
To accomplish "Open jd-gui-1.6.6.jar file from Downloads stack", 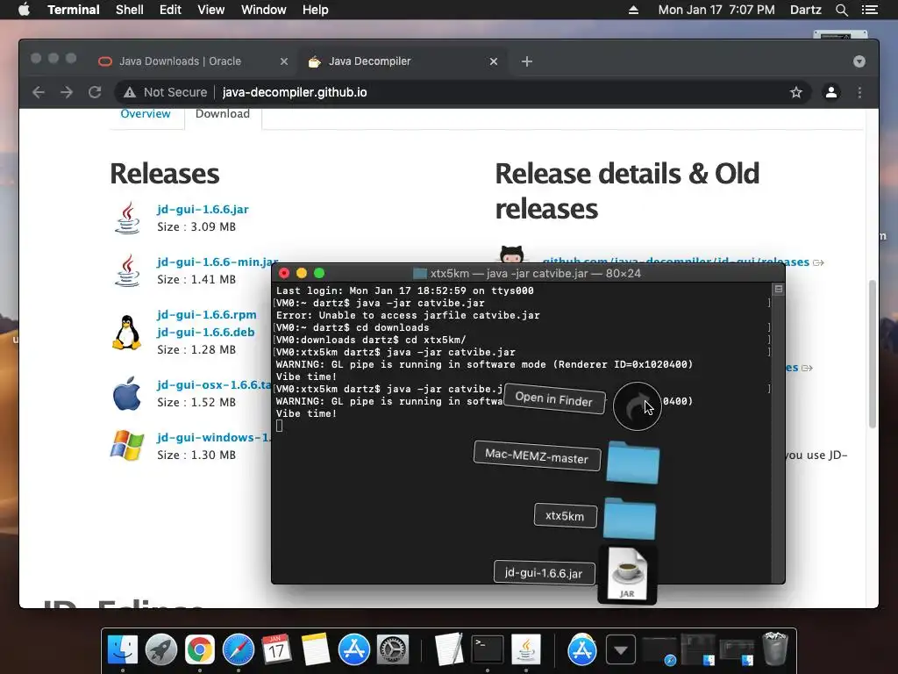I will click(x=627, y=574).
